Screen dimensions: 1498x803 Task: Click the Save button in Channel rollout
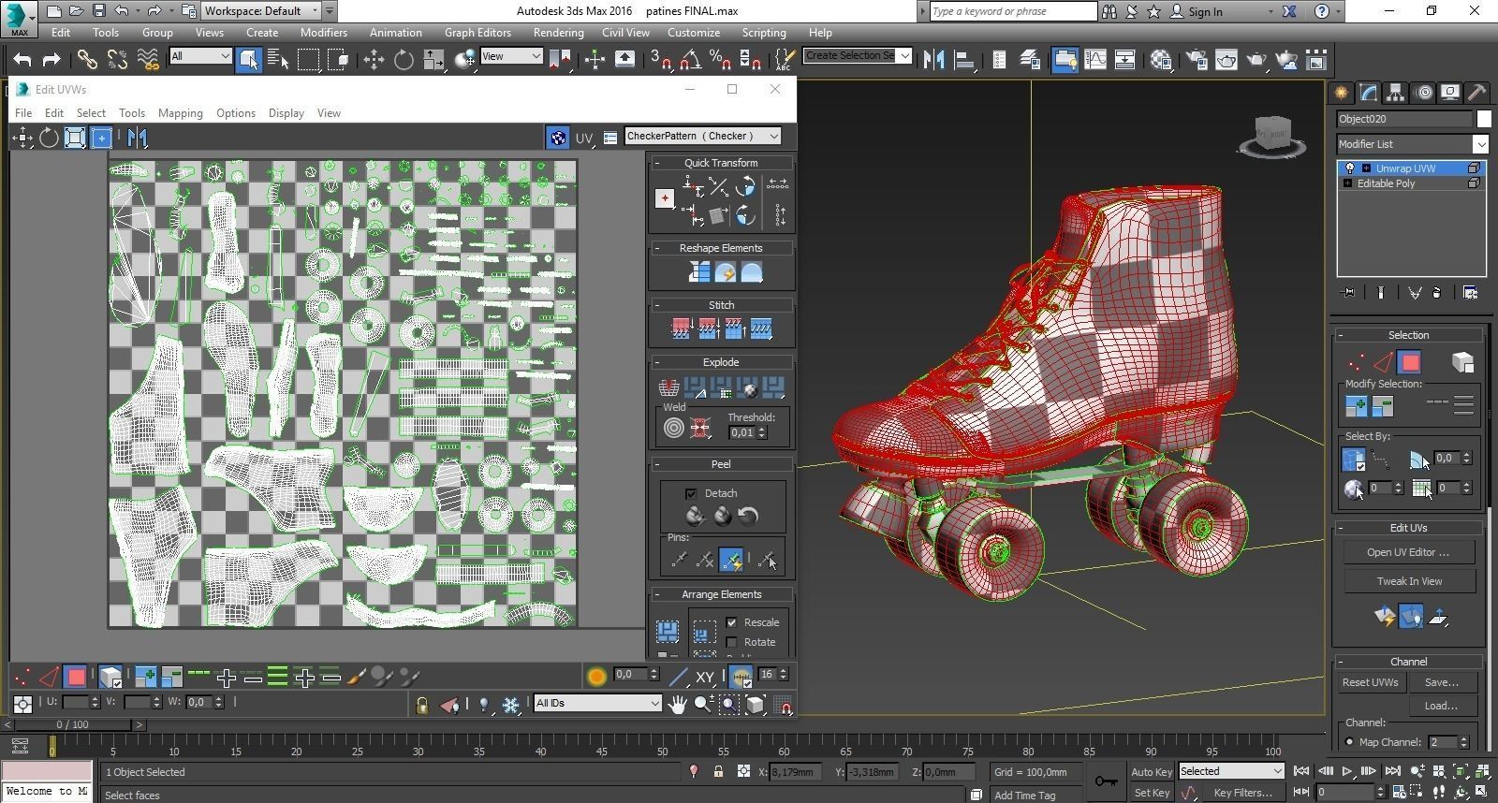click(x=1441, y=682)
